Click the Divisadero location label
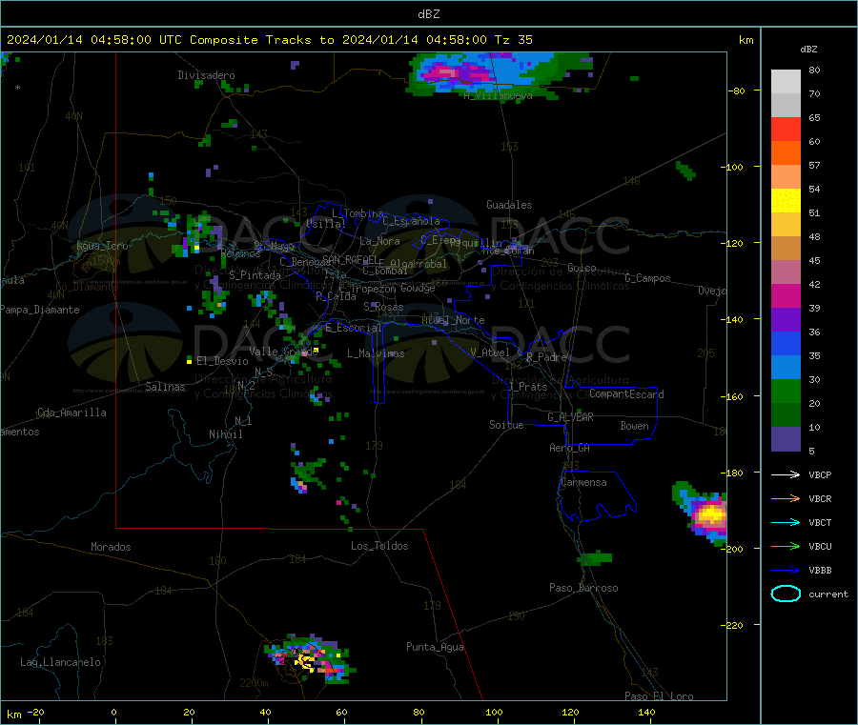The width and height of the screenshot is (858, 725). (206, 75)
